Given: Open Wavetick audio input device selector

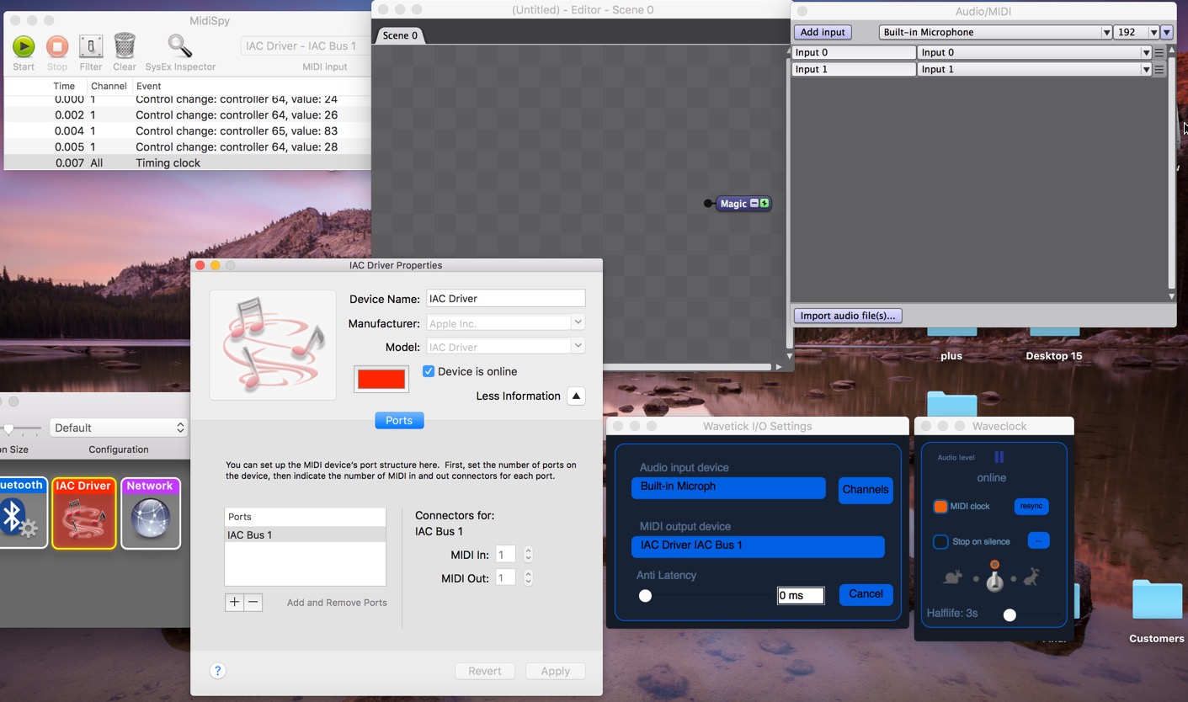Looking at the screenshot, I should (728, 487).
